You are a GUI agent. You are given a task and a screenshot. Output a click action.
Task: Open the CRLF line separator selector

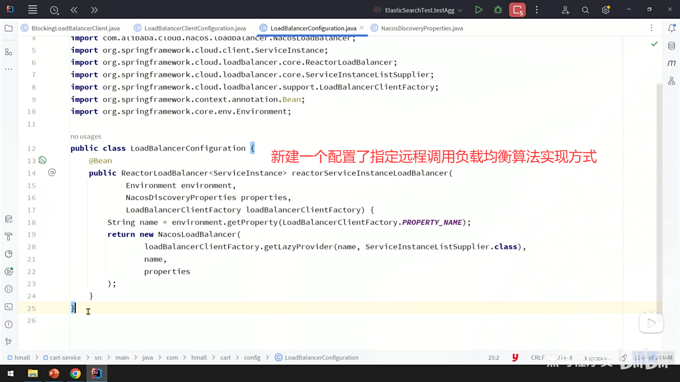click(x=537, y=358)
